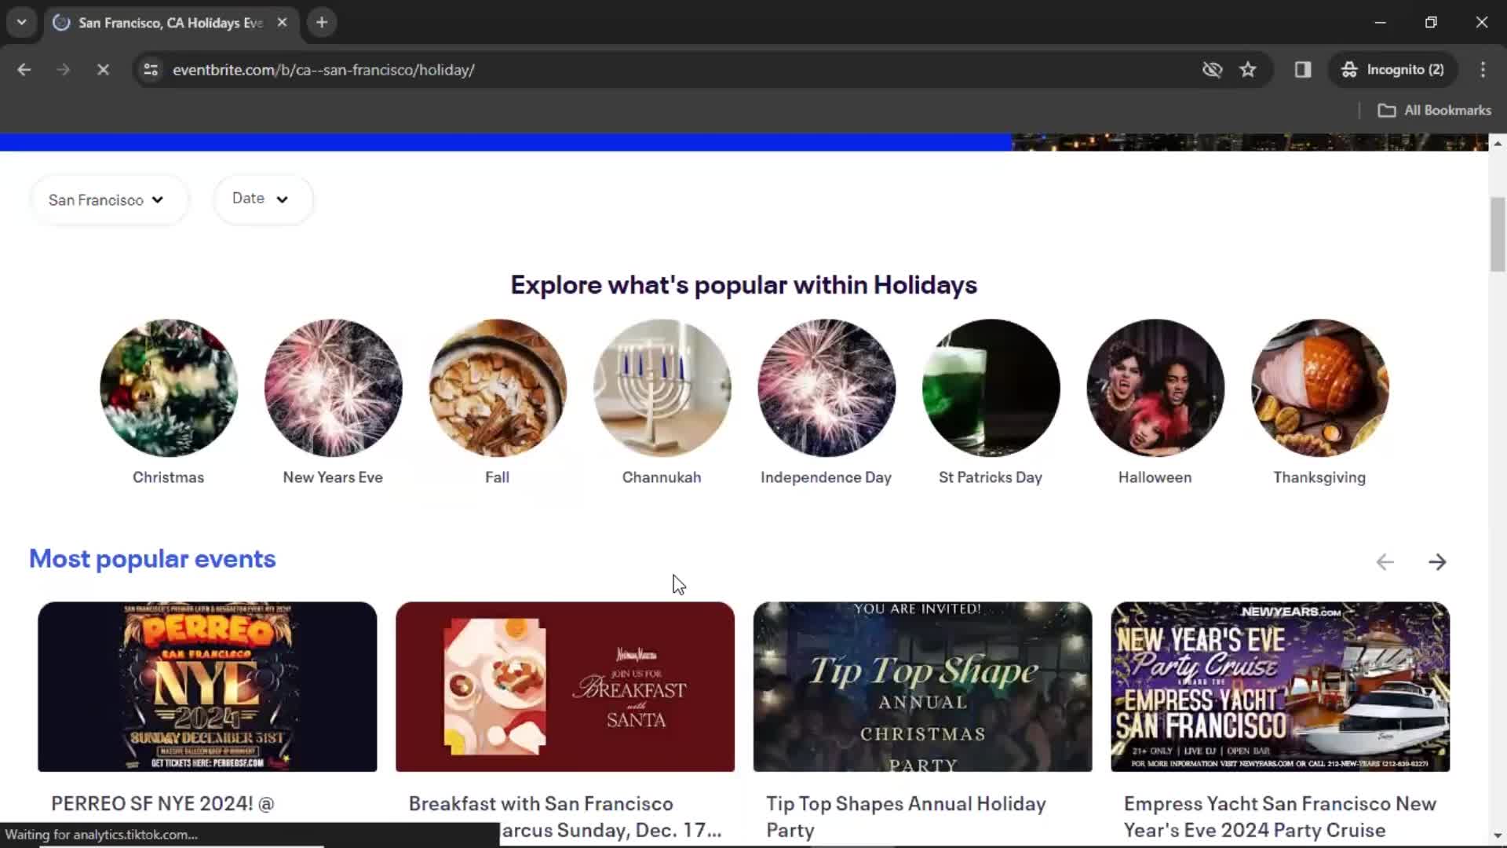The height and width of the screenshot is (848, 1507).
Task: Select the Channukah menorah image
Action: (662, 388)
